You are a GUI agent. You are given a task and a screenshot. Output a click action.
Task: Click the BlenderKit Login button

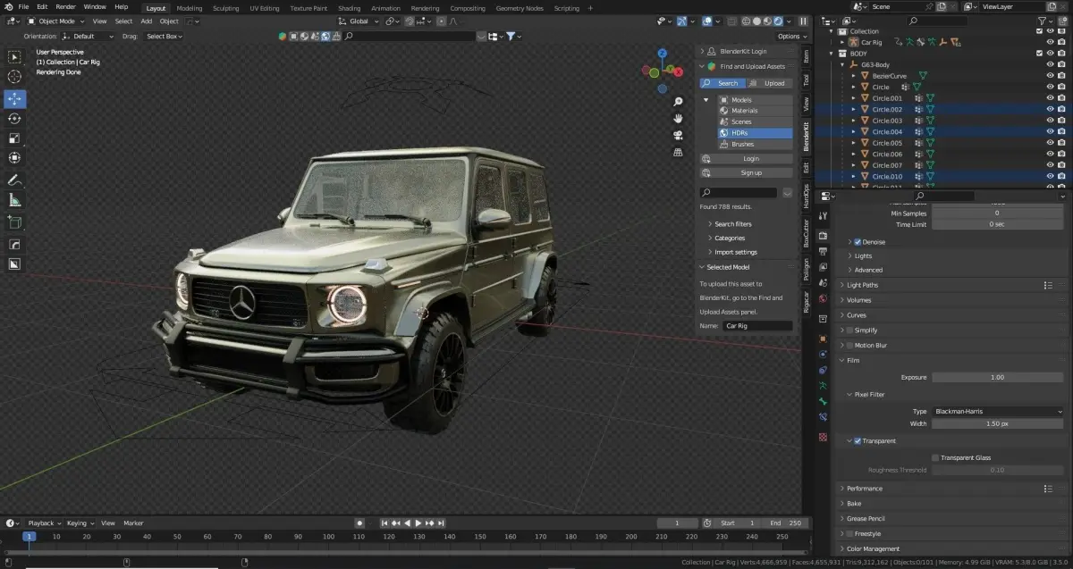[747, 159]
